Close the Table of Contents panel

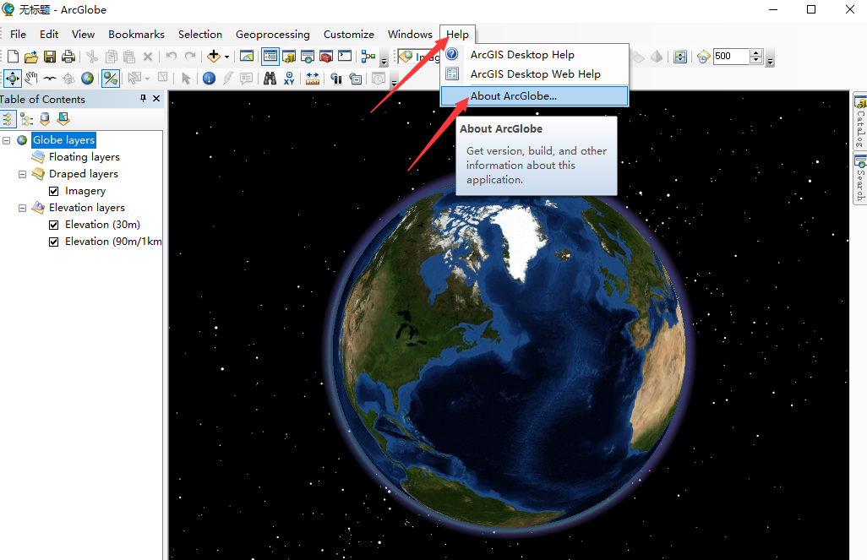tap(156, 98)
